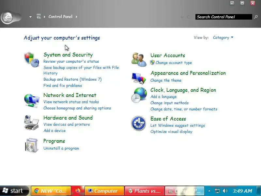This screenshot has height=196, width=261.
Task: Open View network status and tasks
Action: 71,102
